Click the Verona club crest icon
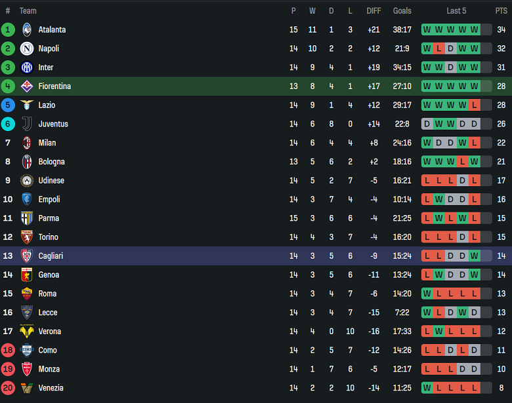Image resolution: width=512 pixels, height=403 pixels. [x=27, y=332]
